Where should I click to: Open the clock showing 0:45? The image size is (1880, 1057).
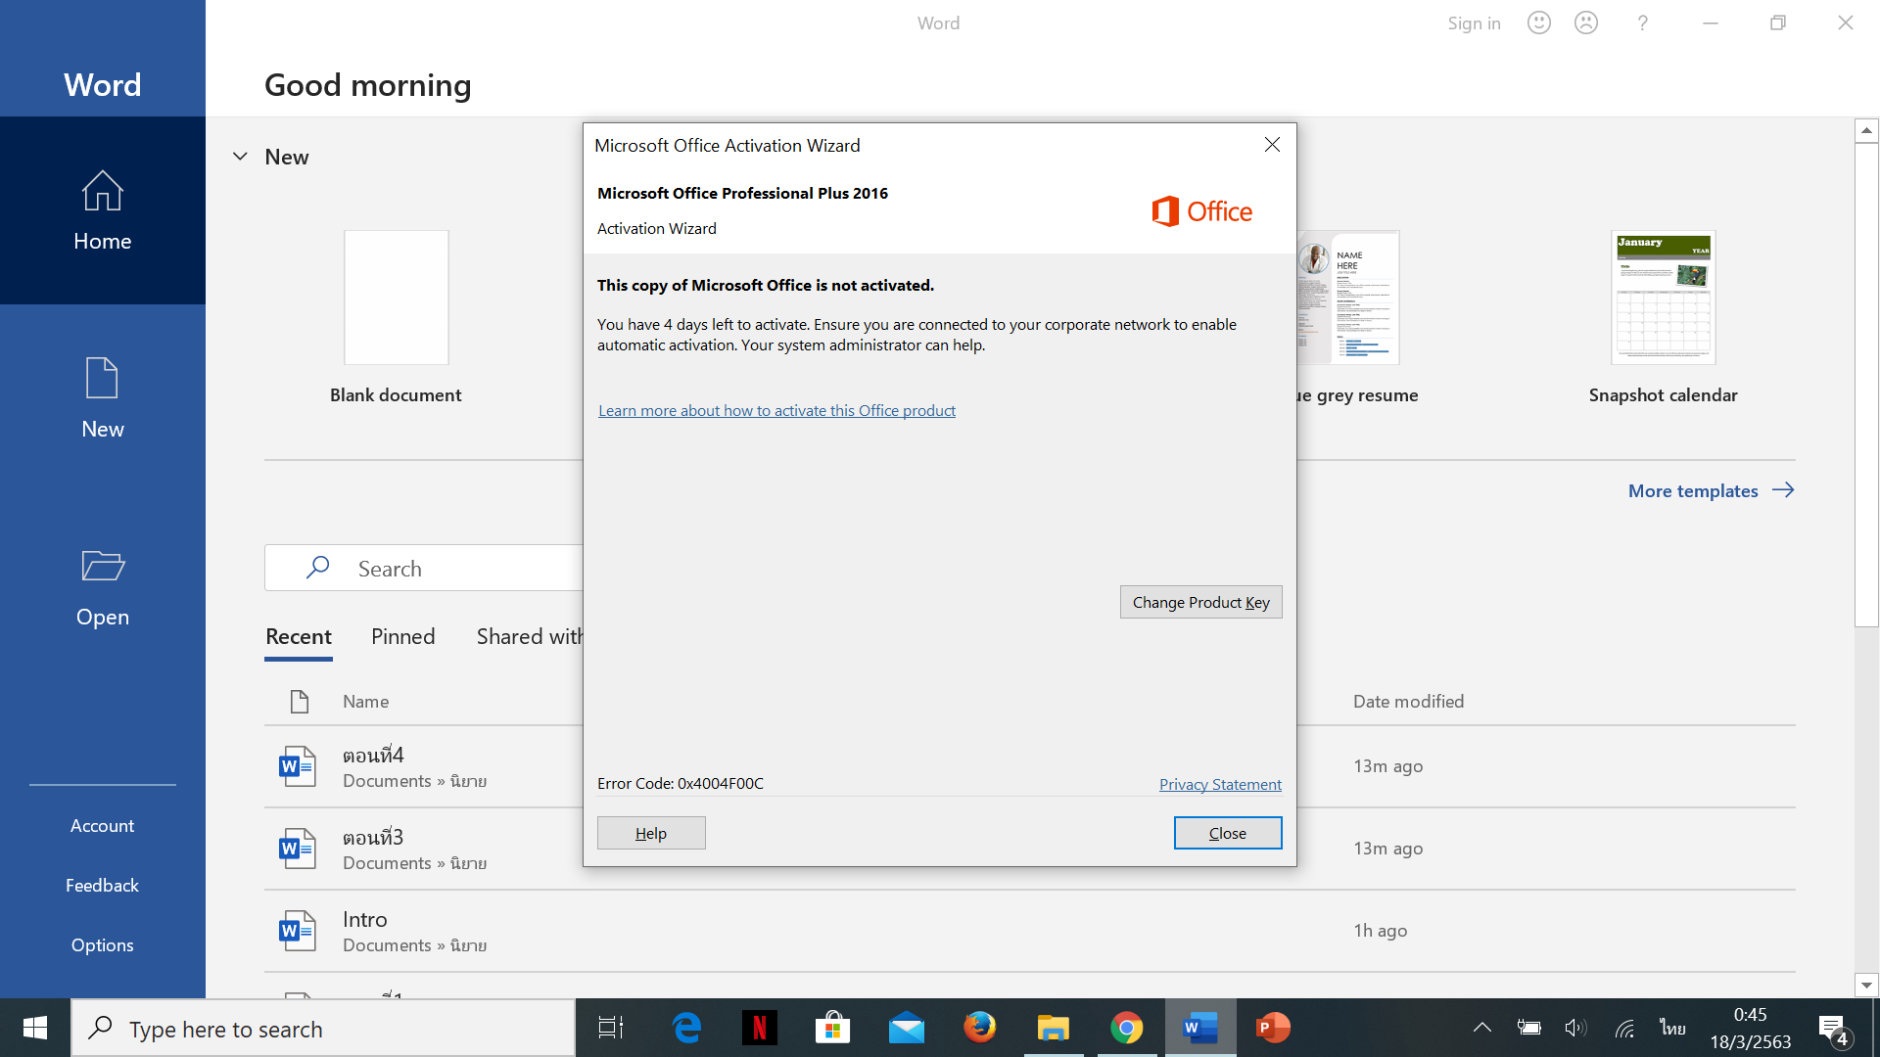click(x=1750, y=1028)
